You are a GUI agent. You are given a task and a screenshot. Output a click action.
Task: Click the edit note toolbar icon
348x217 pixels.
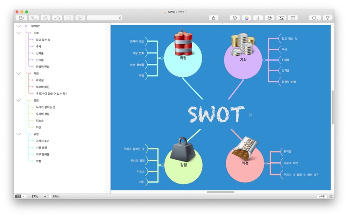[21, 18]
